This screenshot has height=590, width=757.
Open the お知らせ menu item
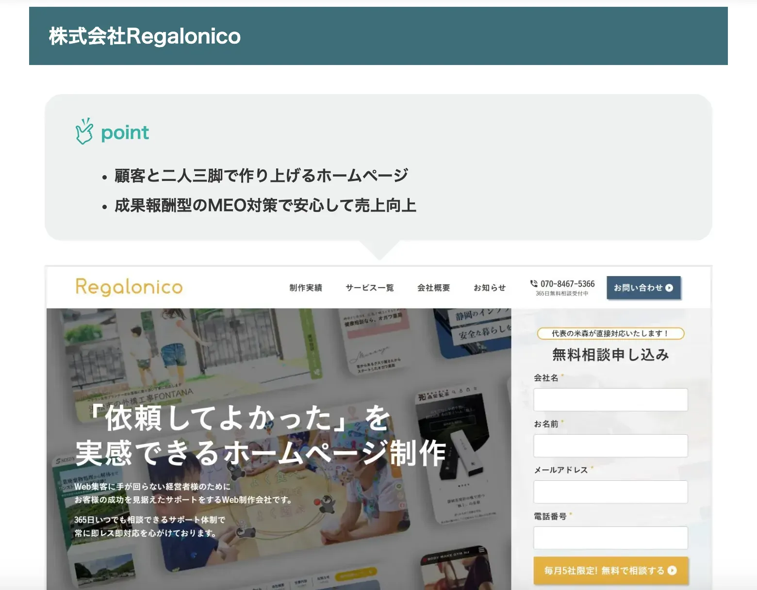click(x=490, y=288)
